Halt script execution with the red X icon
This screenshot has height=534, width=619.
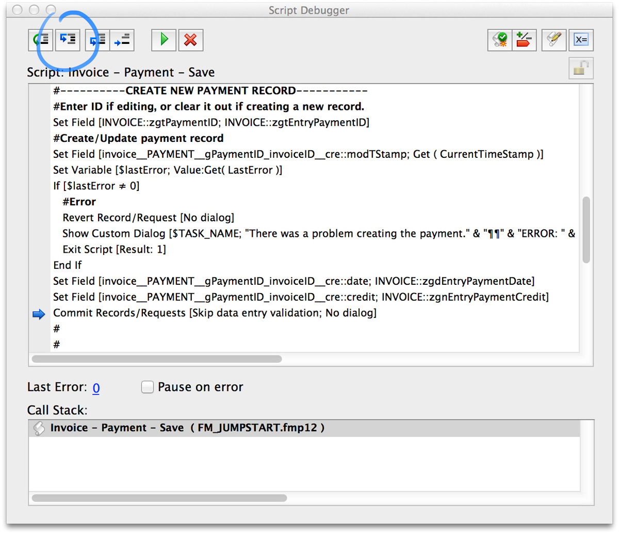point(190,40)
